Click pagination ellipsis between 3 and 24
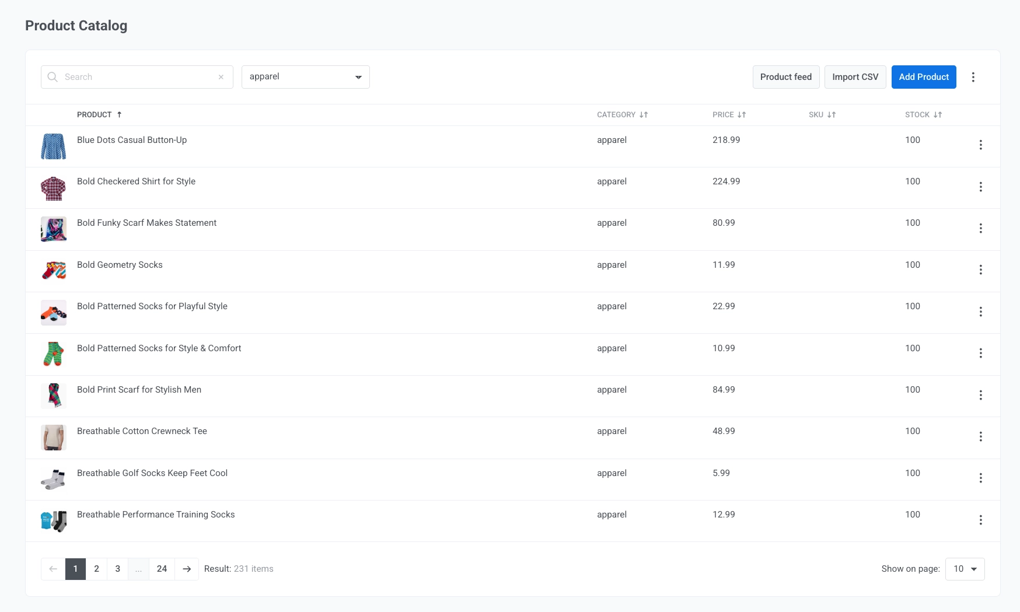The image size is (1020, 612). coord(139,569)
